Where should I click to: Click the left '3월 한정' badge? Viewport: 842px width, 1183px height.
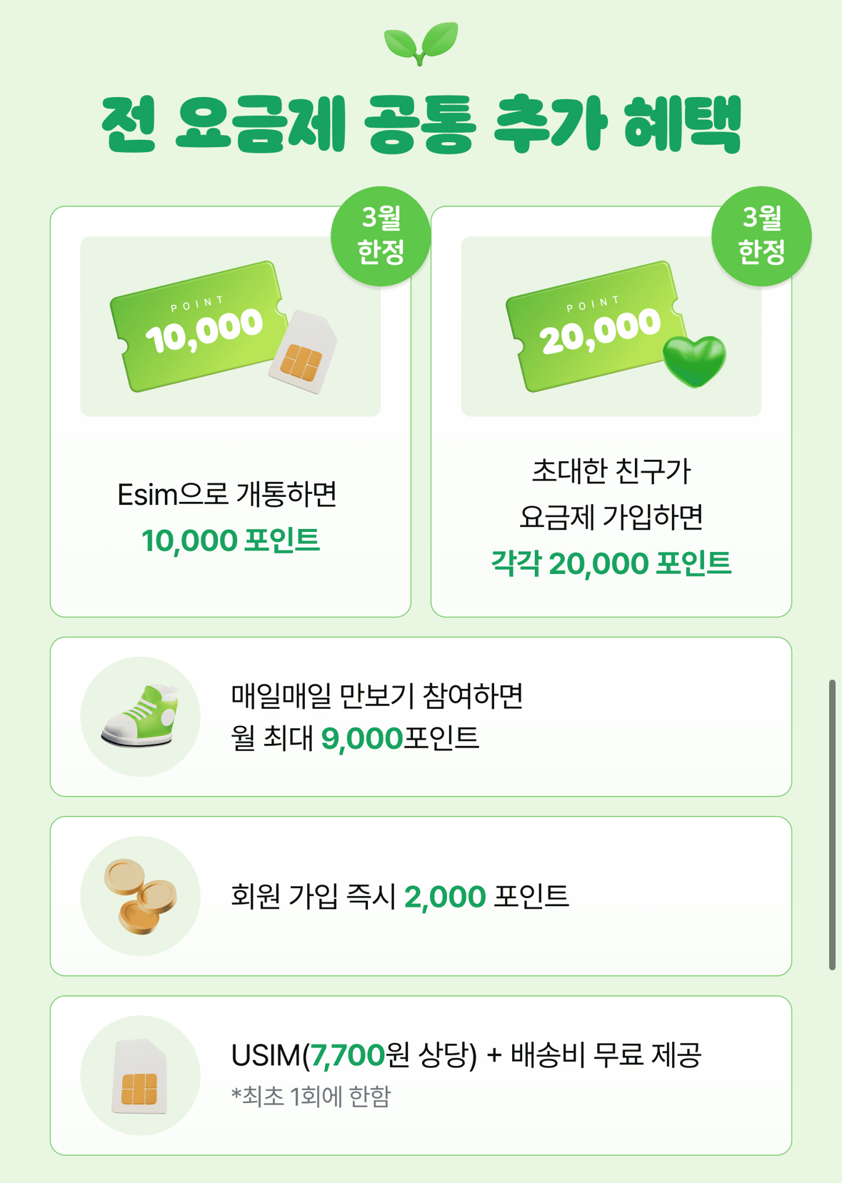point(381,236)
